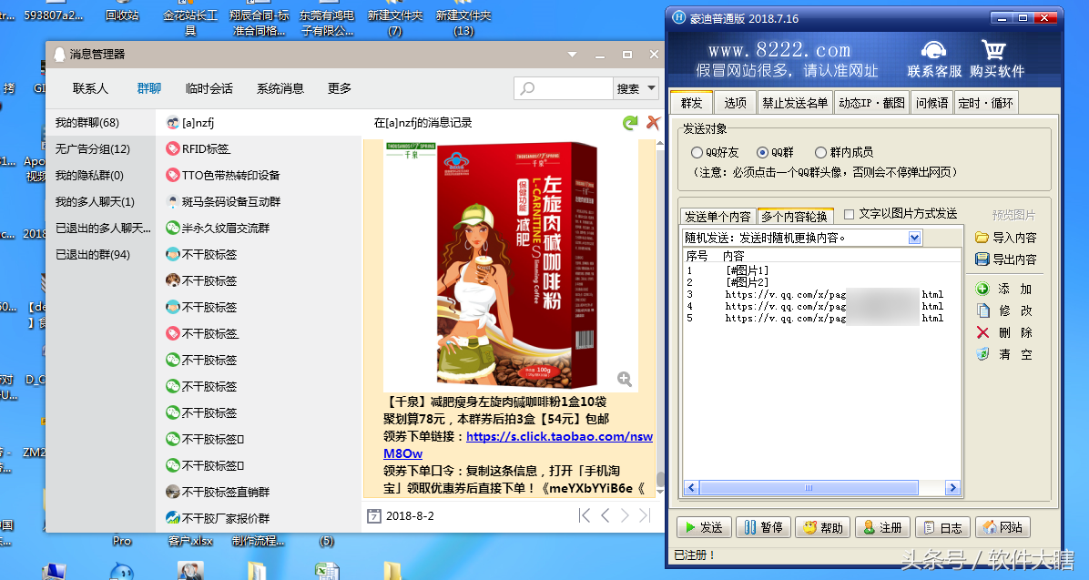Select the QQ群 radio button
This screenshot has width=1089, height=580.
pos(762,152)
